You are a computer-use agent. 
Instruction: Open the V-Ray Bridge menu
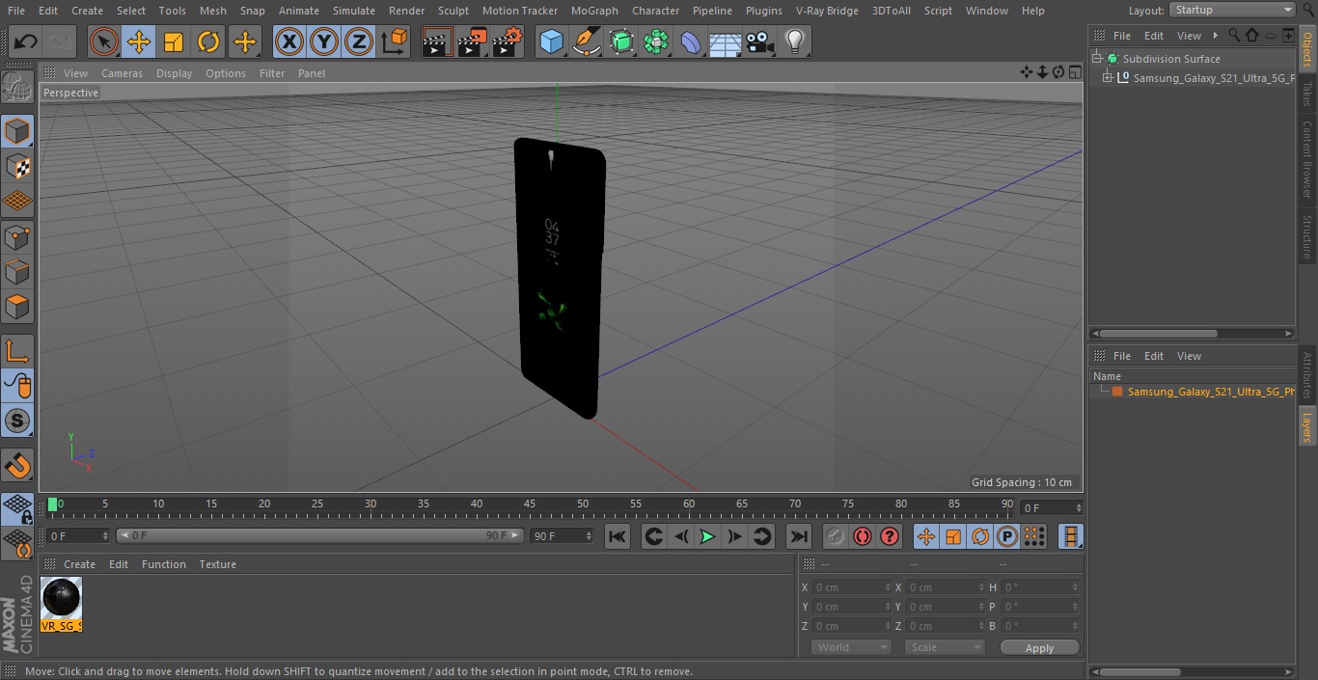click(827, 11)
